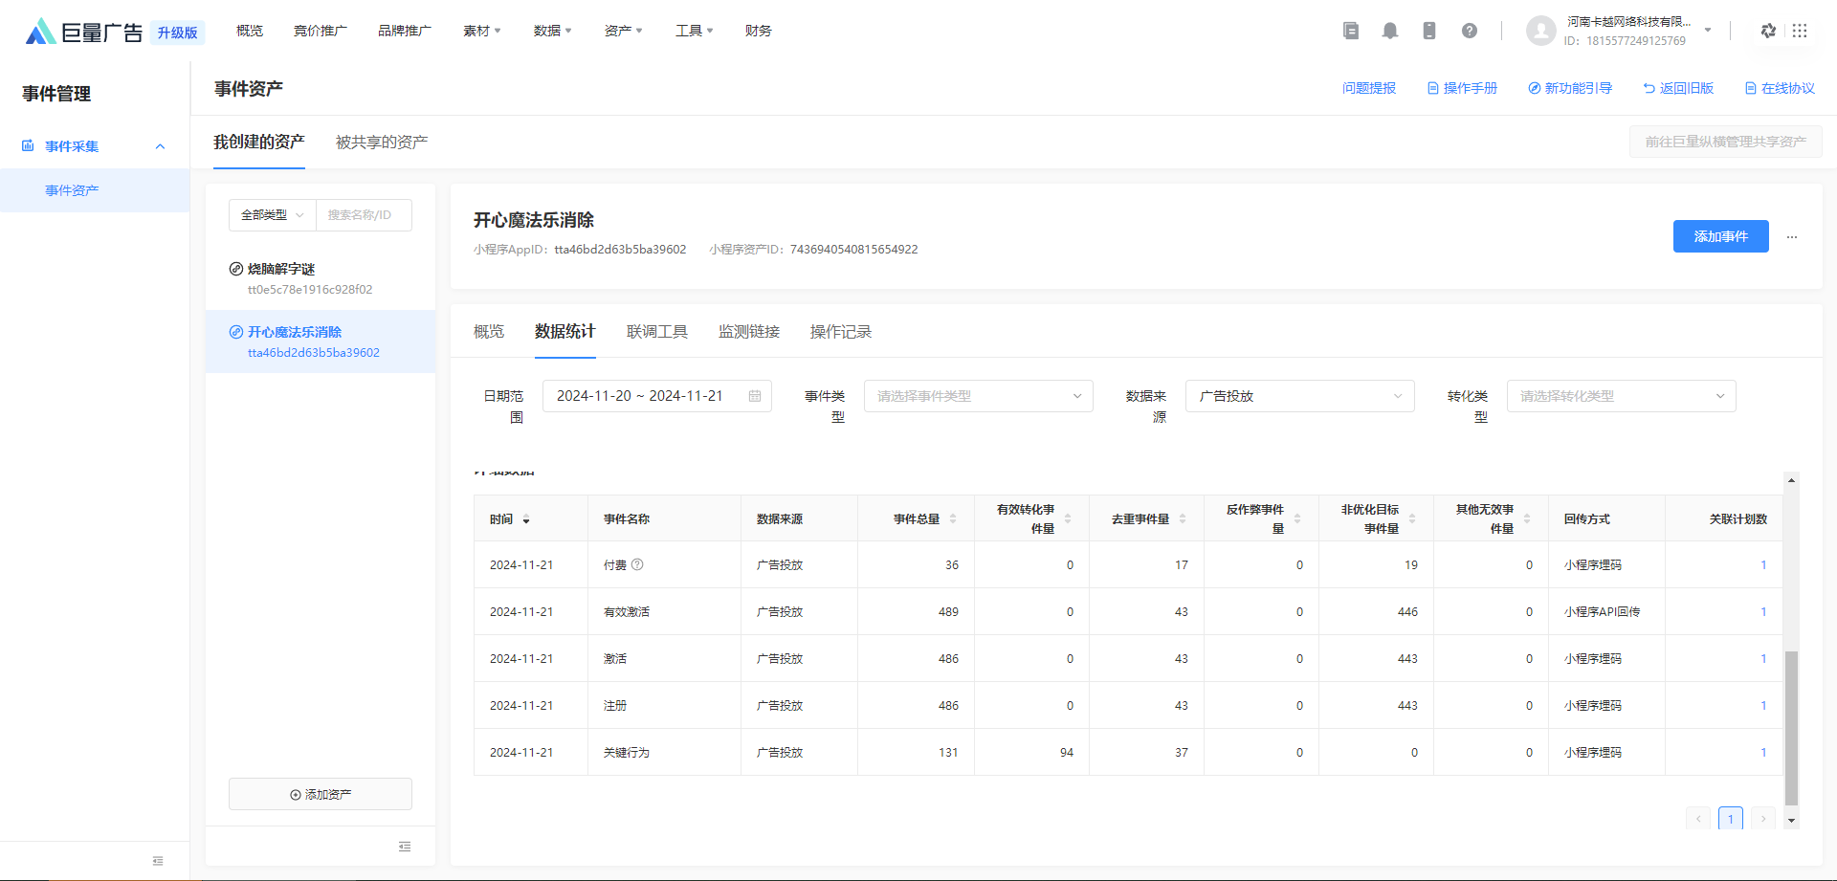Image resolution: width=1837 pixels, height=881 pixels.
Task: Open 数据 dropdown menu
Action: pos(553,31)
